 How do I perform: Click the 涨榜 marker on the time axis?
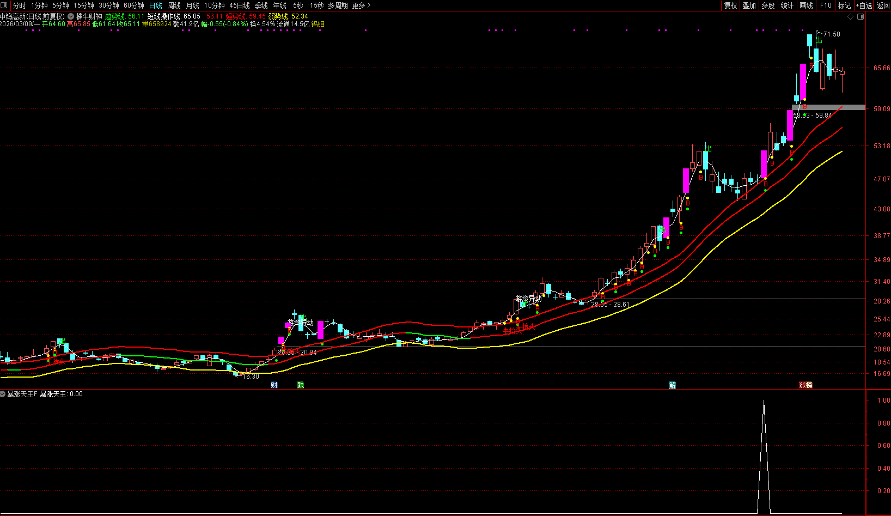pyautogui.click(x=805, y=385)
